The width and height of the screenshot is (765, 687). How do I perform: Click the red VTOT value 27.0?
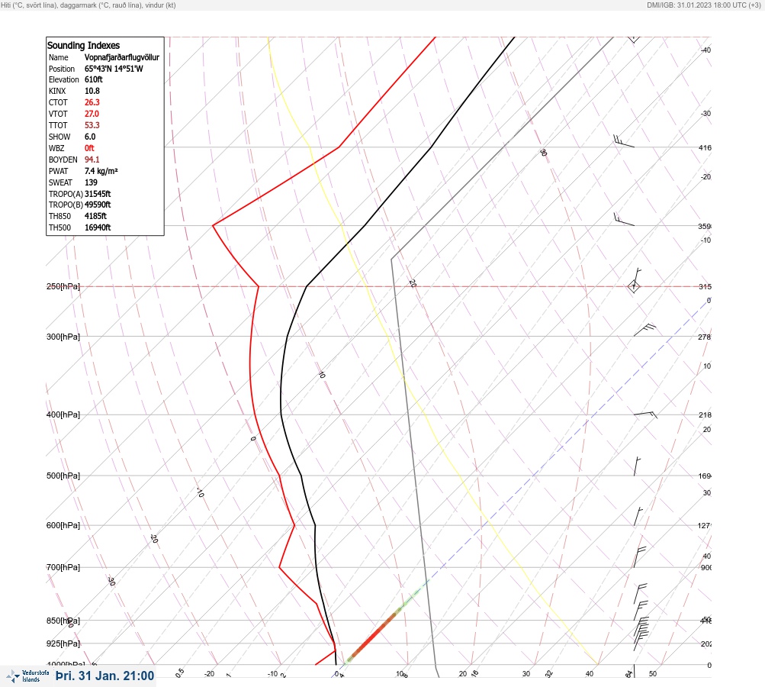(92, 114)
